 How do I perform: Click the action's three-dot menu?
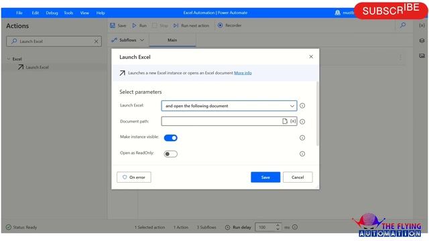401,57
